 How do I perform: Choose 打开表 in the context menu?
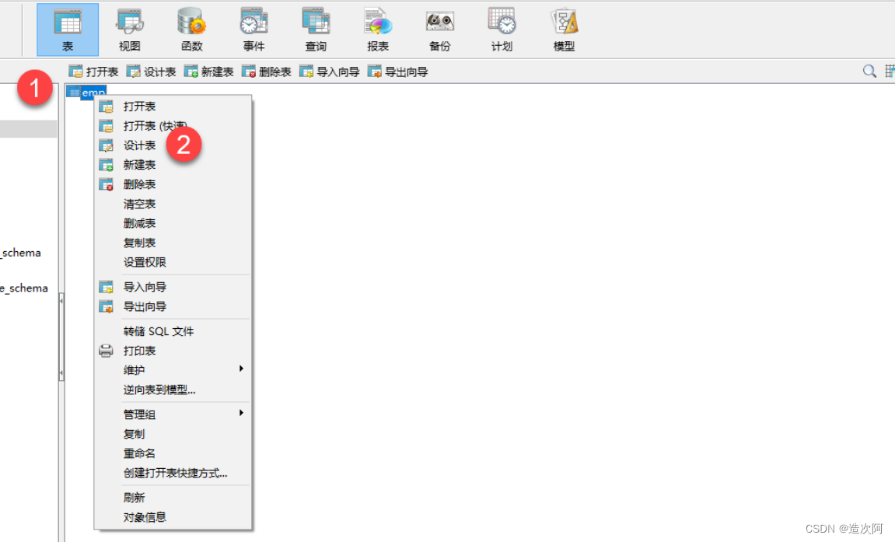tap(173, 106)
